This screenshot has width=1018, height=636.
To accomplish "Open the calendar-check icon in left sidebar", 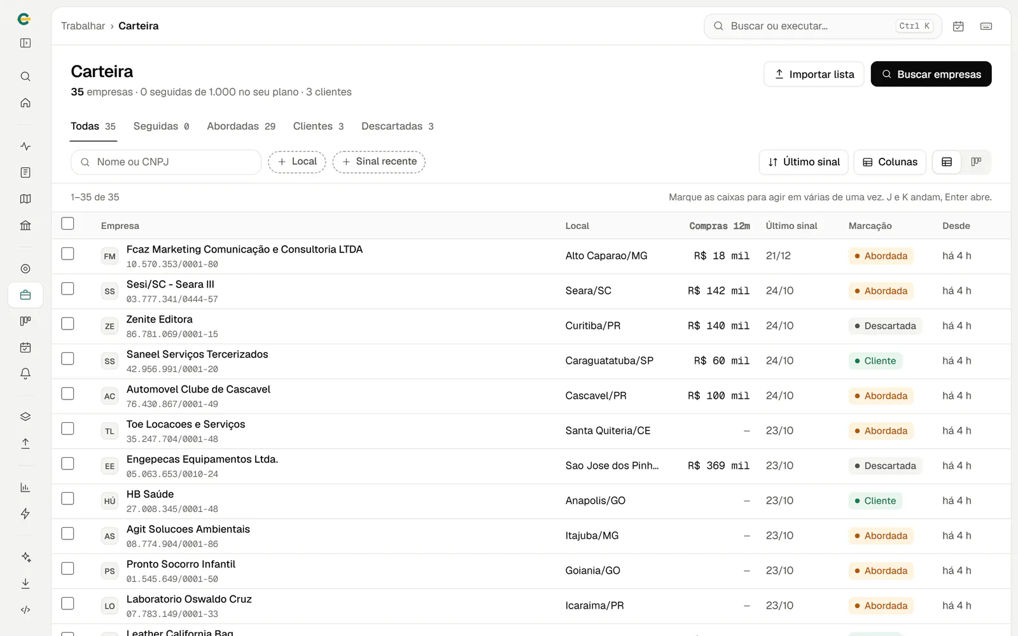I will pos(25,347).
